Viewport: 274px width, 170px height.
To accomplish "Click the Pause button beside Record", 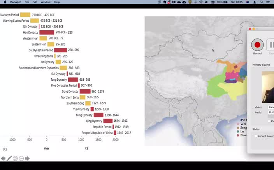I will click(271, 45).
